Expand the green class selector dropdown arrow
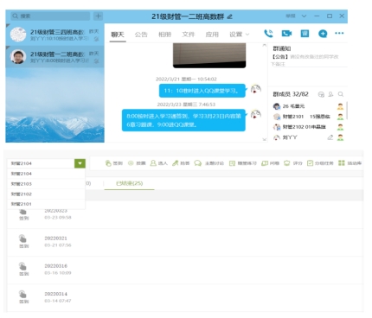The image size is (372, 318). [x=80, y=163]
